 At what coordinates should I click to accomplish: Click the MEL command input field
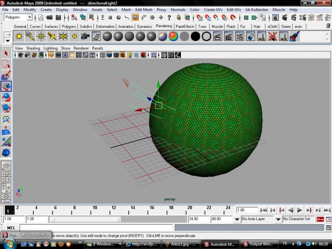(x=96, y=228)
